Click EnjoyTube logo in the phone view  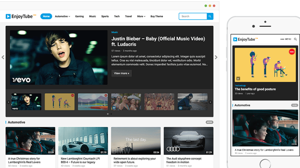(245, 39)
